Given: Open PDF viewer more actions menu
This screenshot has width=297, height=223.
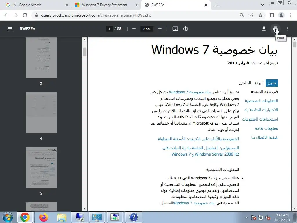Looking at the screenshot, I should (287, 29).
